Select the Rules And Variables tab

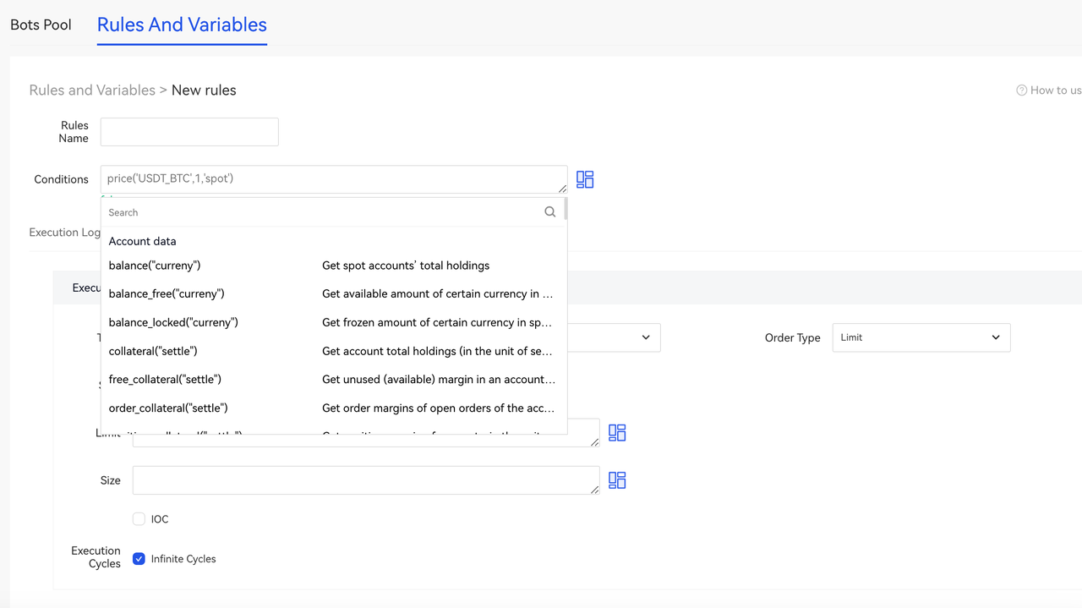[182, 25]
